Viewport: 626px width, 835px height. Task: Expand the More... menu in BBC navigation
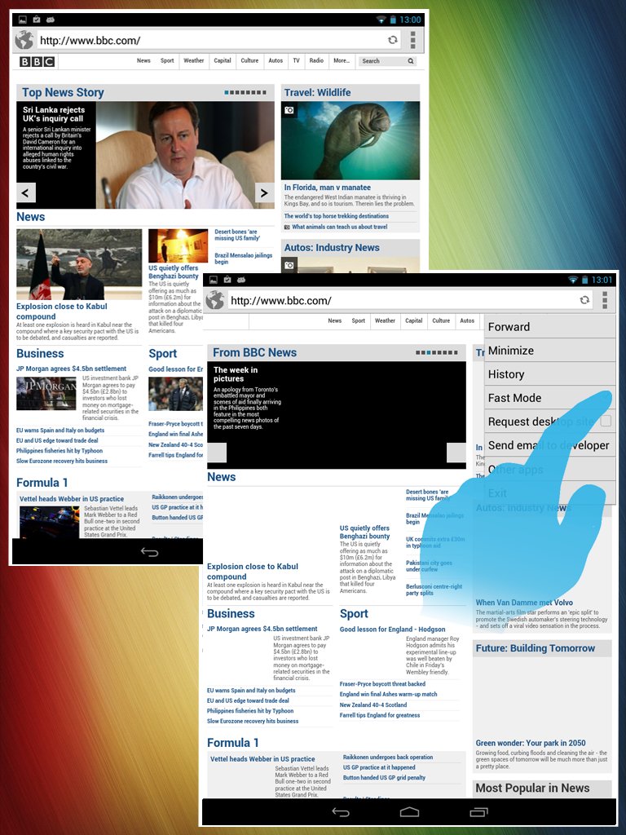(342, 60)
